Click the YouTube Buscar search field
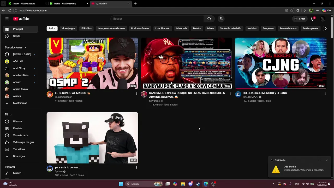This screenshot has height=188, width=334. (157, 19)
